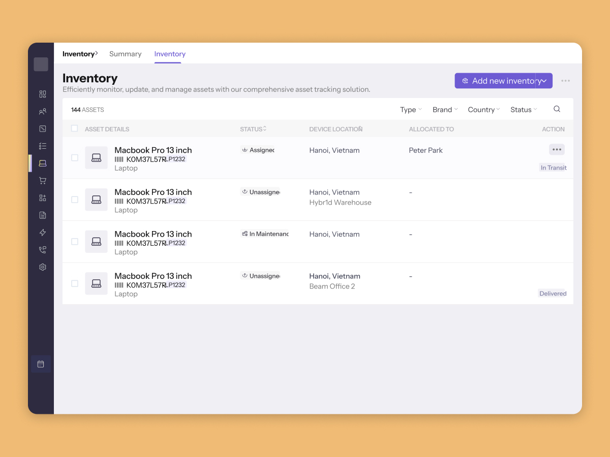This screenshot has width=610, height=457.
Task: Open the checklist tasks sidebar icon
Action: tap(43, 146)
